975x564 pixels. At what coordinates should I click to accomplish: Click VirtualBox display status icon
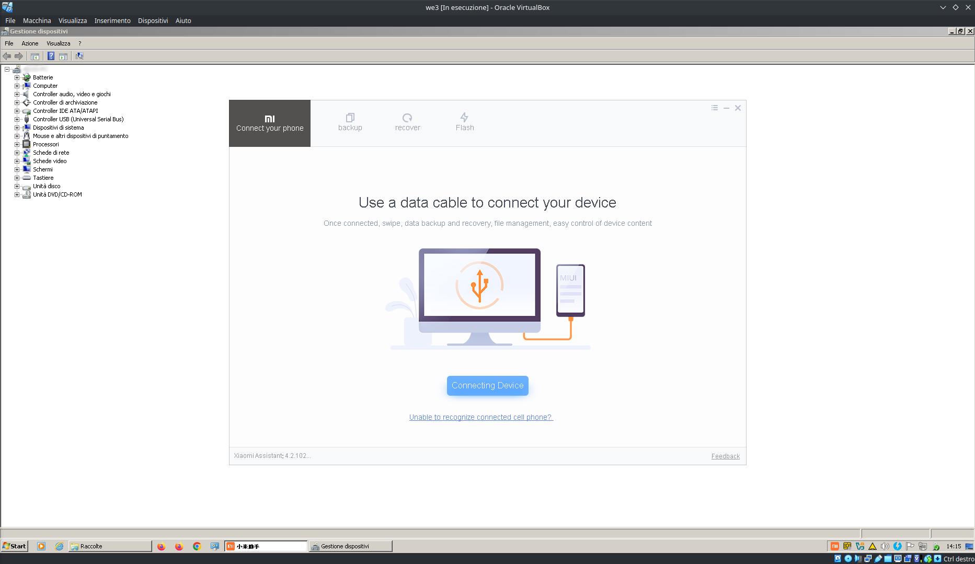(x=898, y=559)
